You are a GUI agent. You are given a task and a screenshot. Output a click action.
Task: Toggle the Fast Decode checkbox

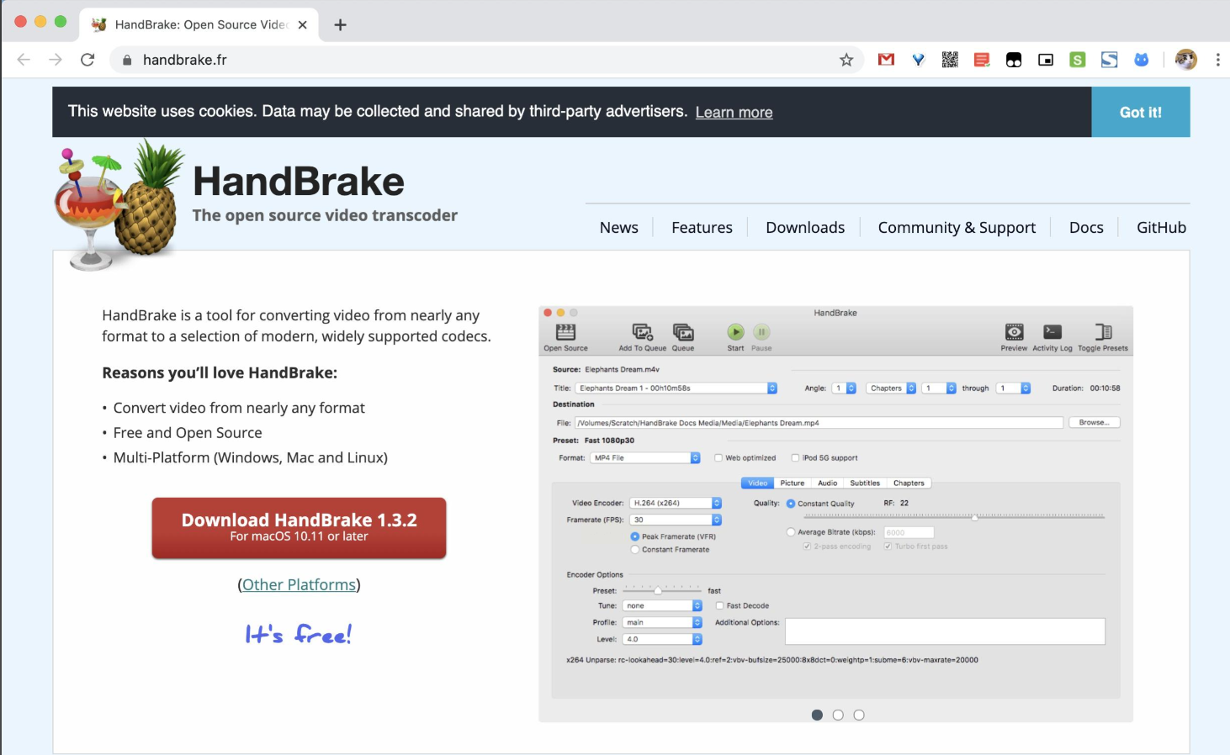point(719,605)
